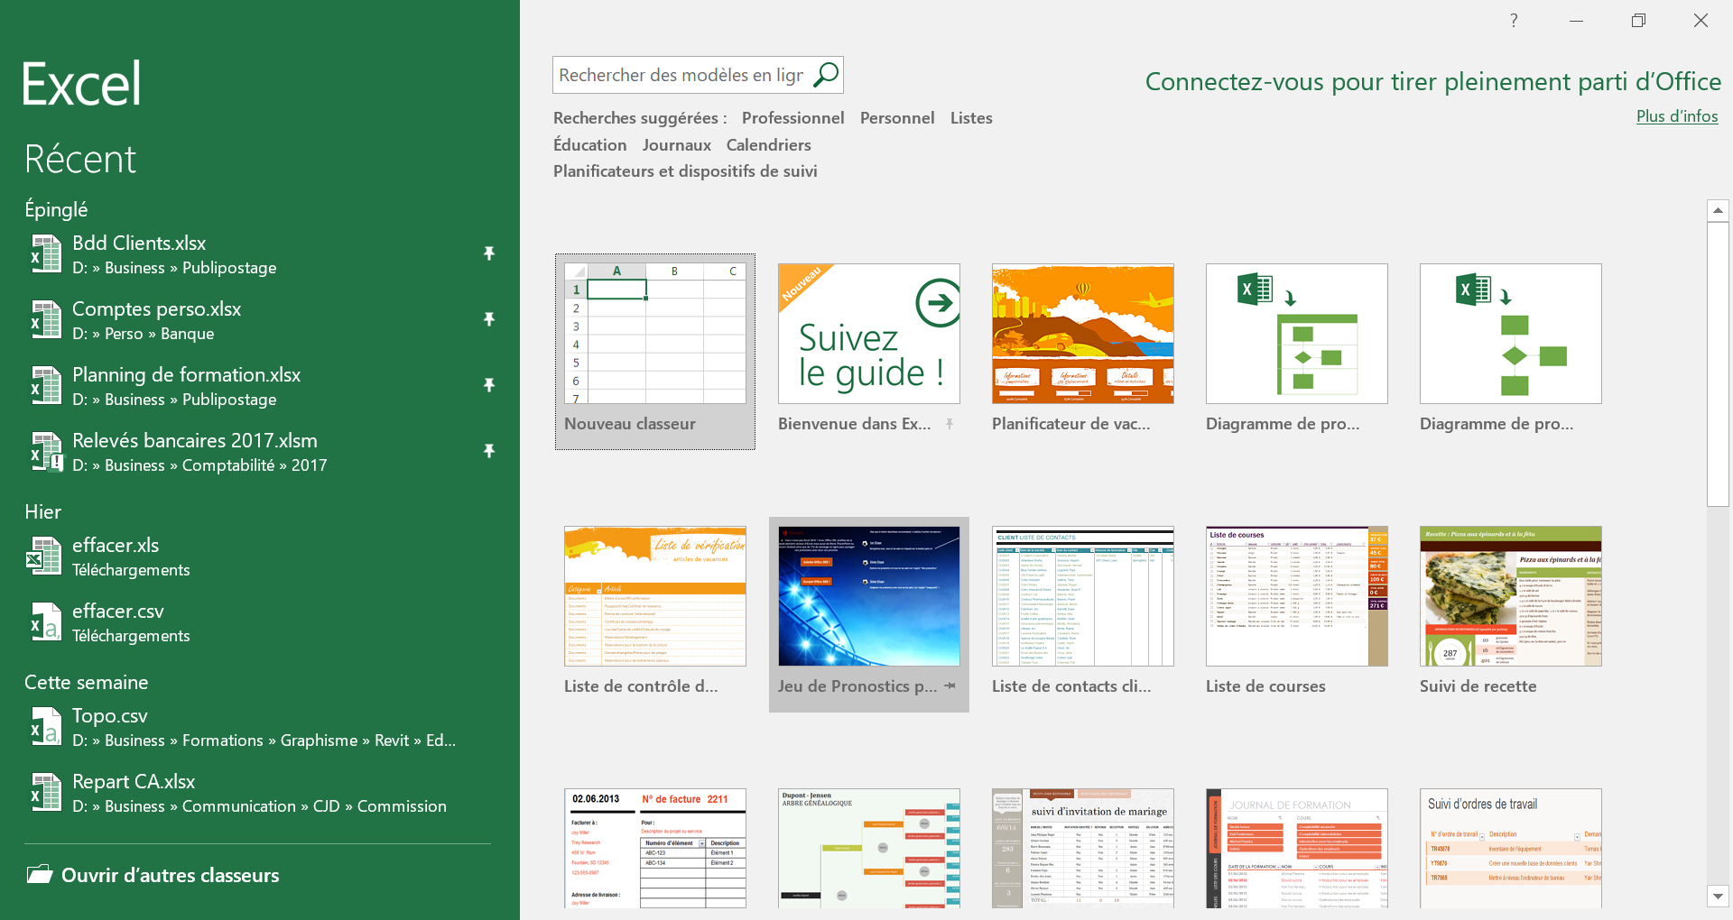Click Connectez-vous pour tirer pleinement parti d'Office
This screenshot has height=920, width=1733.
[x=1432, y=82]
